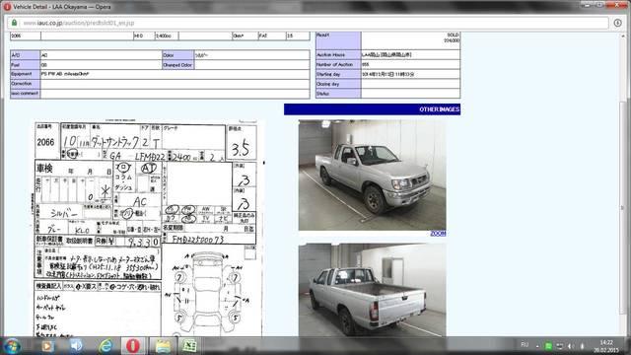
Task: Click the blue speaker taskbar icon
Action: [x=76, y=346]
